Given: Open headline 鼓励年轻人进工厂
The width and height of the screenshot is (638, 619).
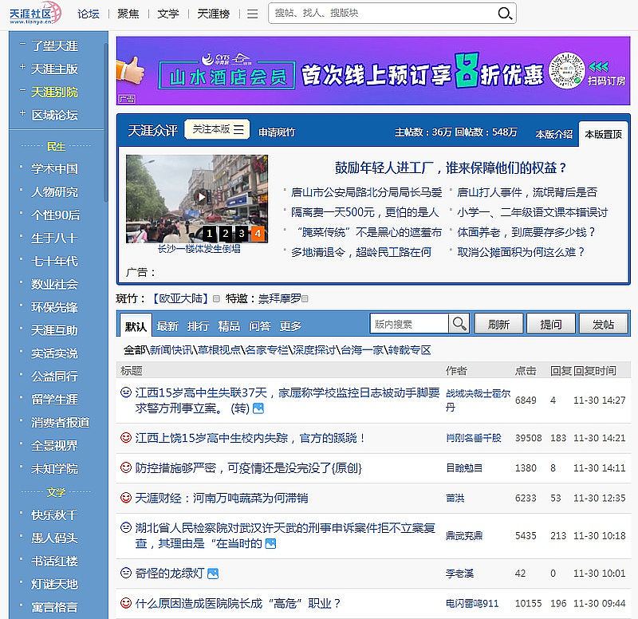Looking at the screenshot, I should [451, 168].
